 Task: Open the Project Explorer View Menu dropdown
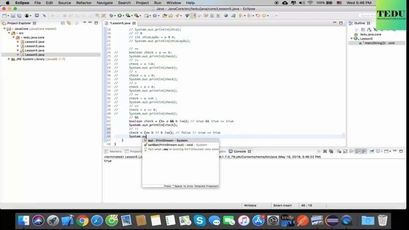84,23
